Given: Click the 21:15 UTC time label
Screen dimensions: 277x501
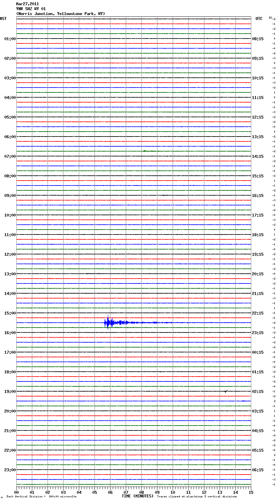Looking at the screenshot, I should click(258, 294).
